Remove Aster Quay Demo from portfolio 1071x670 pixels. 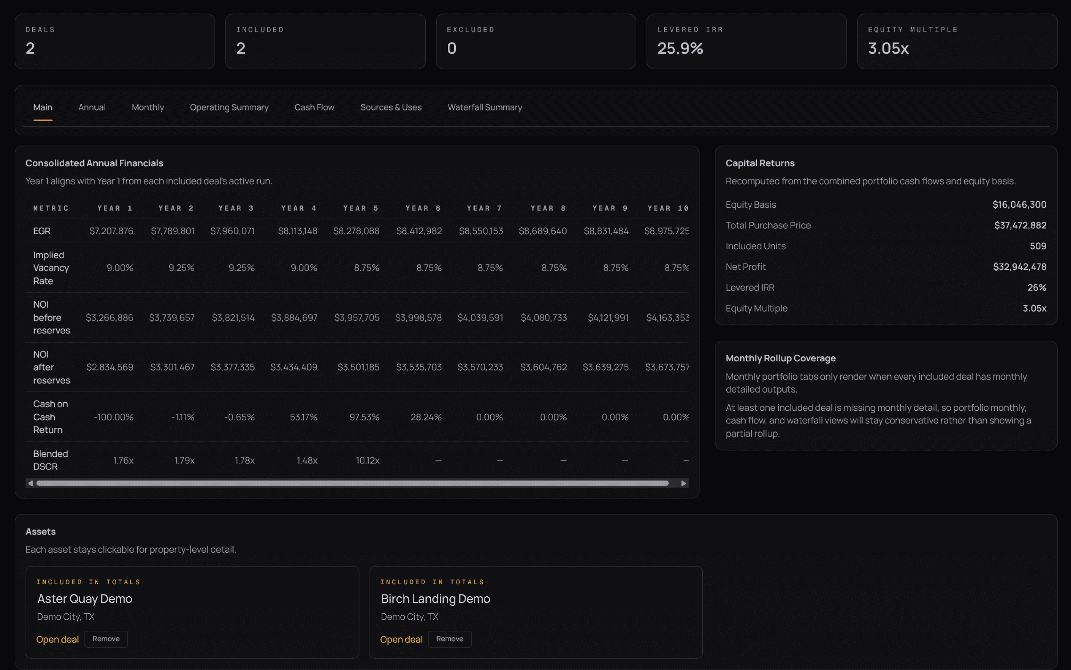[x=106, y=639]
